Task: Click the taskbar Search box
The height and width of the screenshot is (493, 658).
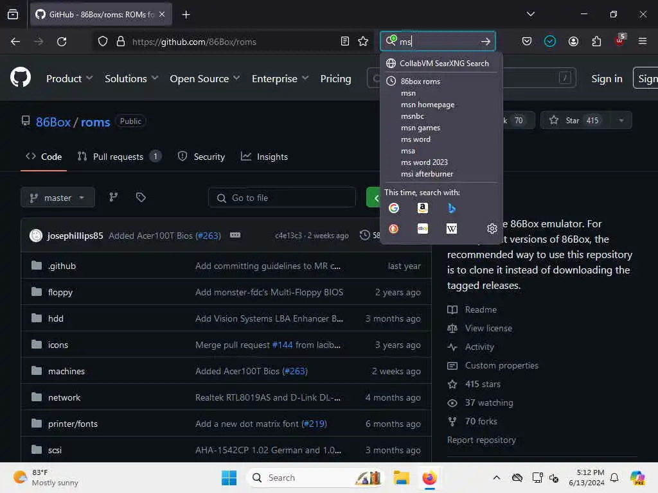Action: [316, 478]
